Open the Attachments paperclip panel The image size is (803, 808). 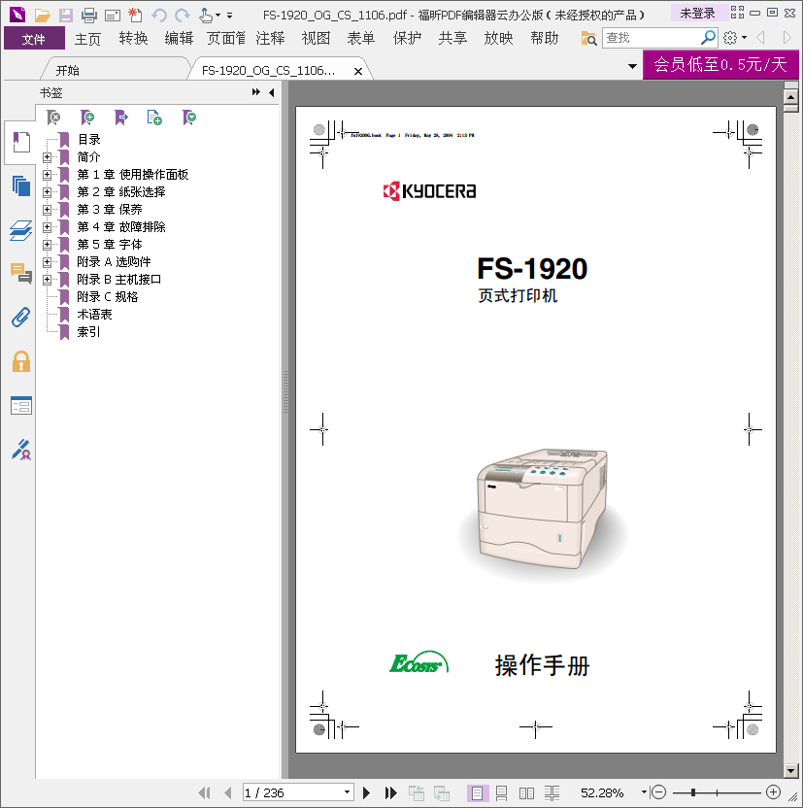tap(21, 317)
